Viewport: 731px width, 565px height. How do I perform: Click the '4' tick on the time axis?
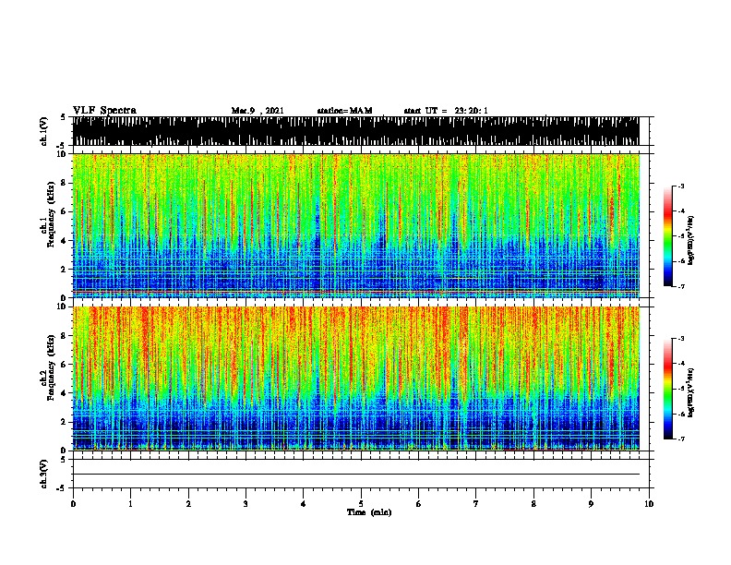(303, 504)
